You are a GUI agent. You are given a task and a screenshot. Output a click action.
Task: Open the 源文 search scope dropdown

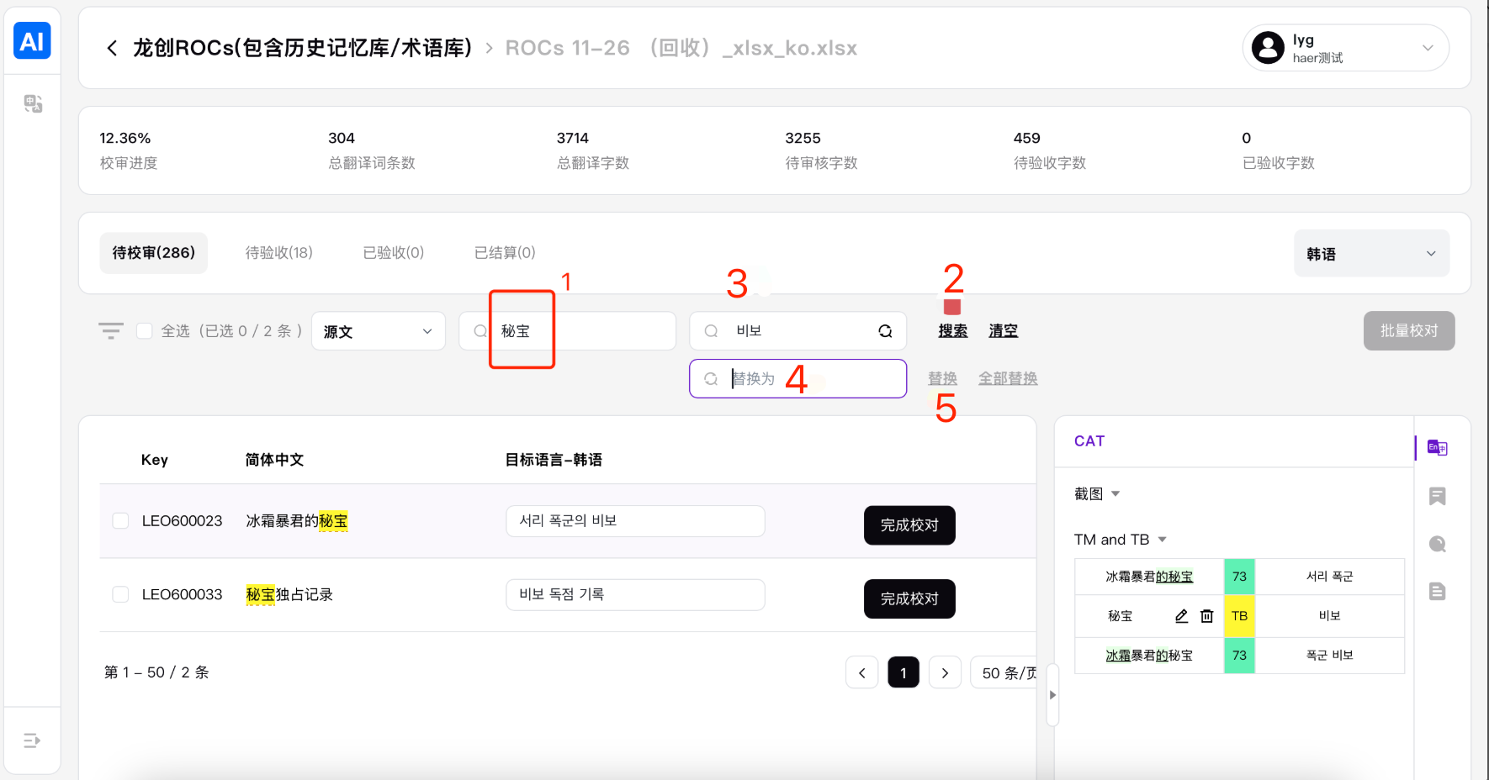(x=378, y=331)
